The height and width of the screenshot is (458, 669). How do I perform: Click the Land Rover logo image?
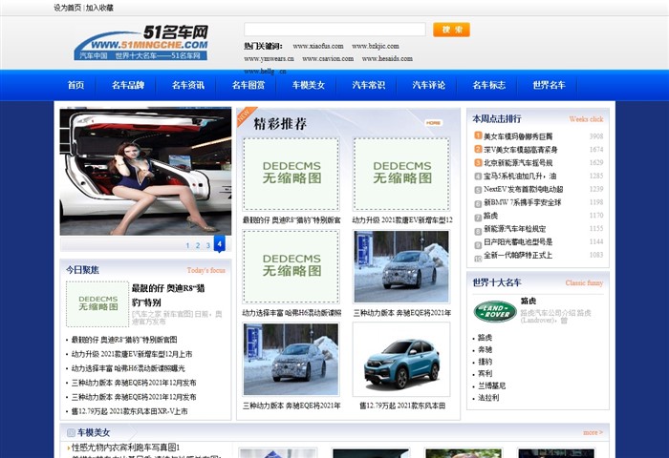coord(495,311)
